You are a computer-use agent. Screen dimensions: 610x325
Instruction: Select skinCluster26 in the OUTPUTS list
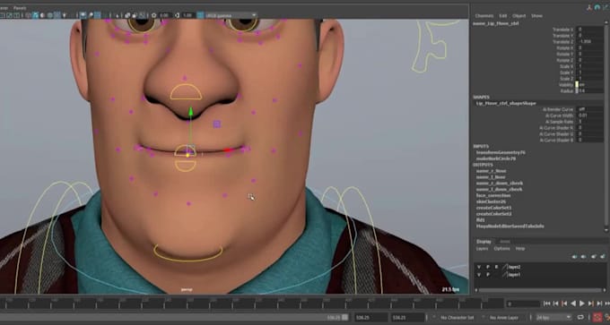tap(492, 201)
